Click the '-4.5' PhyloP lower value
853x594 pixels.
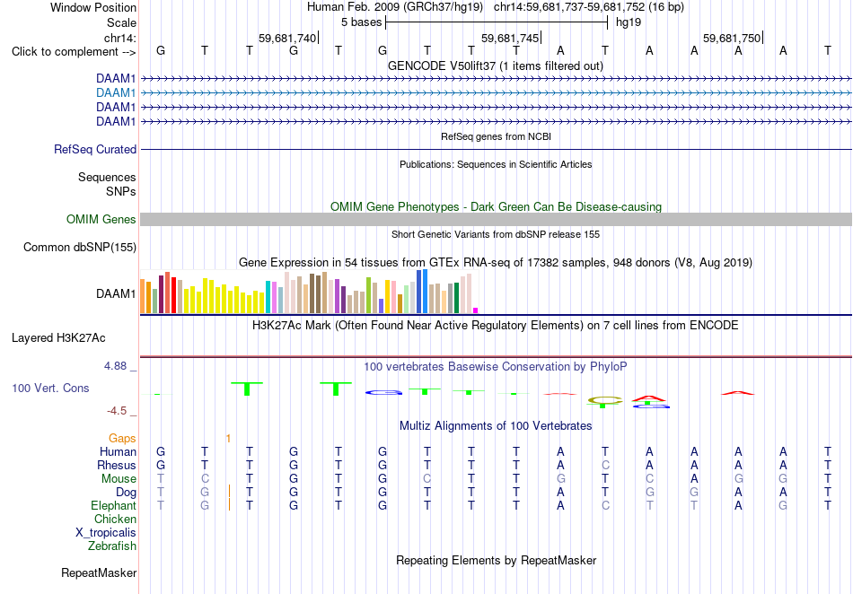pyautogui.click(x=117, y=411)
